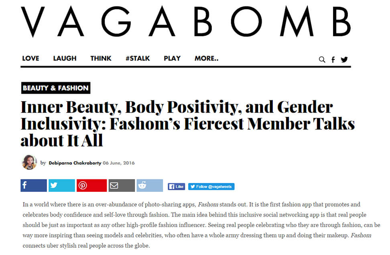Pin article using red Pinterest button
The image size is (390, 255).
[x=91, y=186]
